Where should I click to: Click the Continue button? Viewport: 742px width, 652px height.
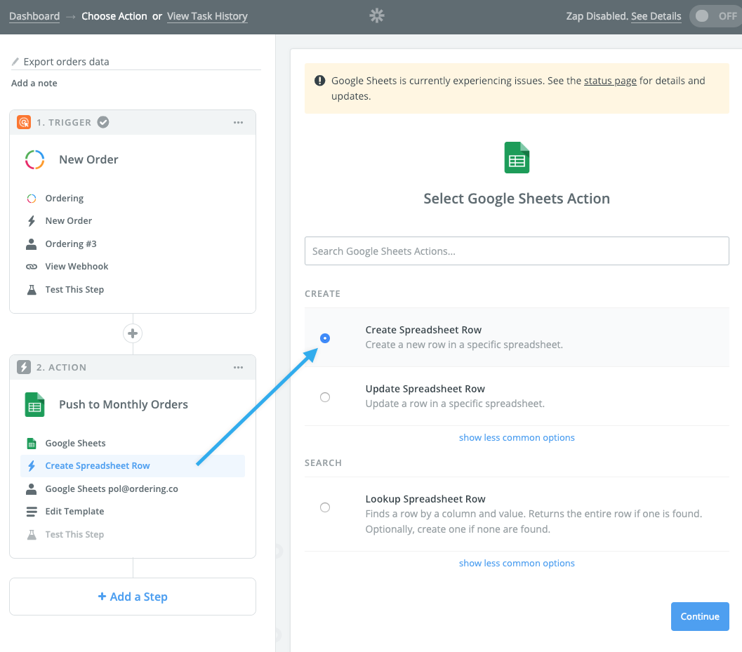point(700,616)
